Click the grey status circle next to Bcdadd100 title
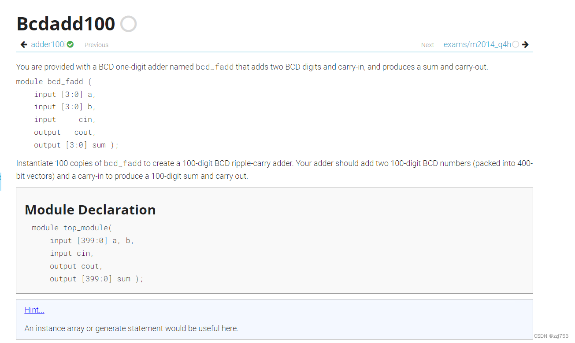The height and width of the screenshot is (343, 575). point(128,24)
